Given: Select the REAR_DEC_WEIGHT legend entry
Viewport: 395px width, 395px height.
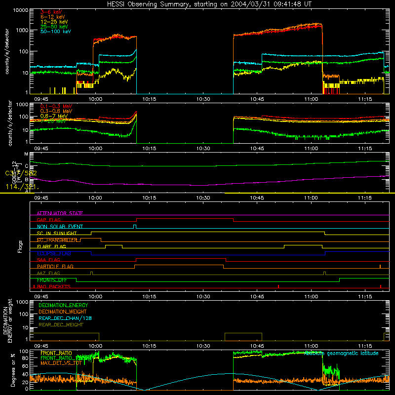Looking at the screenshot, I should tap(61, 325).
